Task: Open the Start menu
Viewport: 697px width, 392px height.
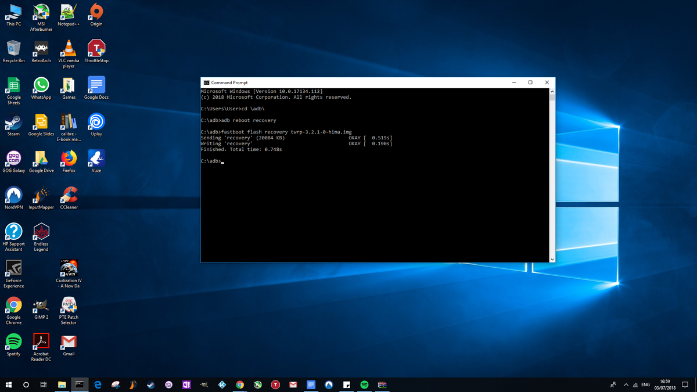Action: [x=9, y=384]
